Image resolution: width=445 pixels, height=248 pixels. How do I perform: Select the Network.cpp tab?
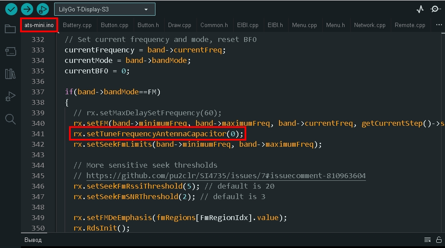pyautogui.click(x=369, y=25)
